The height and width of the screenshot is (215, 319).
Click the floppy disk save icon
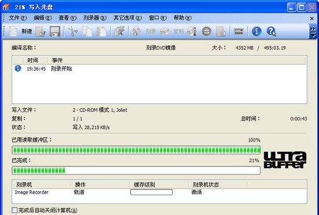pyautogui.click(x=55, y=31)
